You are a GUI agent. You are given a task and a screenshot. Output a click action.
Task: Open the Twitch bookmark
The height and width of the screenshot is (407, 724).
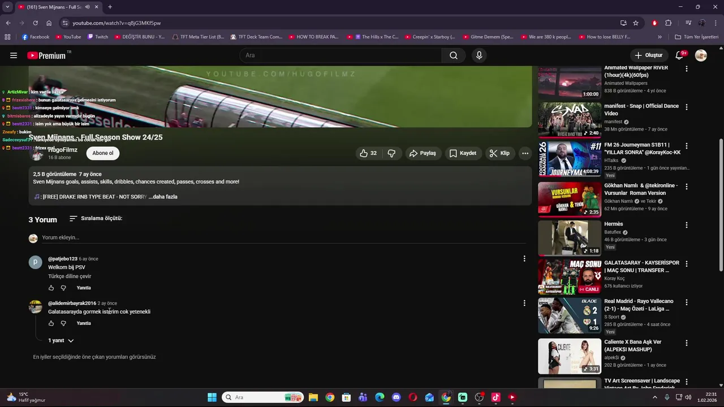(97, 37)
